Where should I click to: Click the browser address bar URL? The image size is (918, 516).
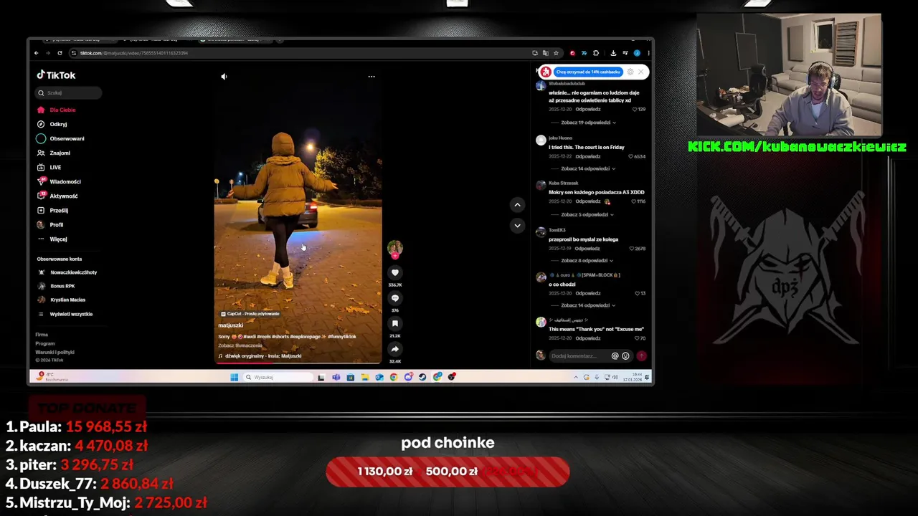pos(134,53)
